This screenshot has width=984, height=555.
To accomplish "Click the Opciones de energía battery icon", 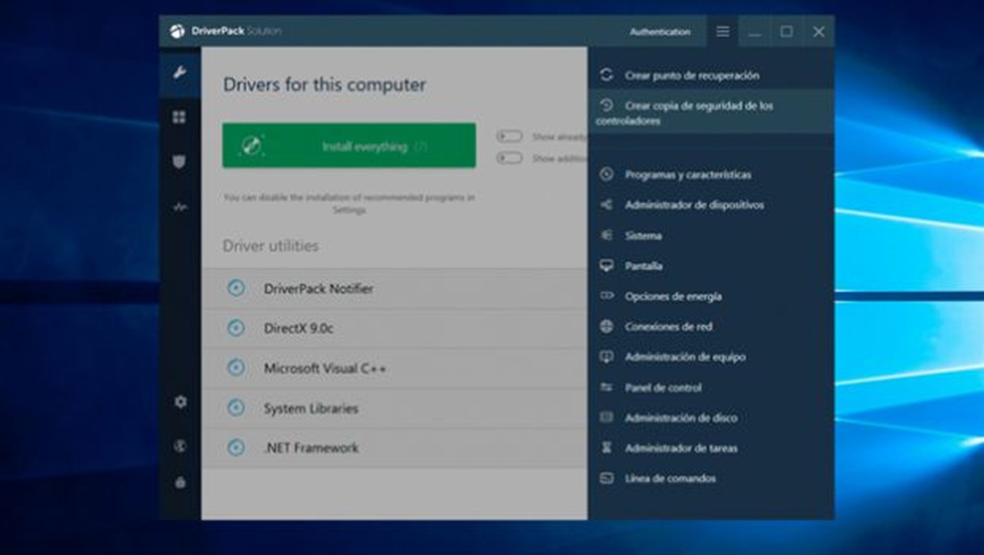I will tap(606, 295).
